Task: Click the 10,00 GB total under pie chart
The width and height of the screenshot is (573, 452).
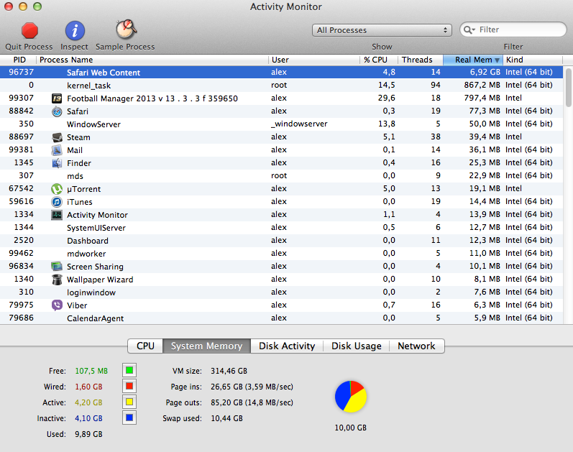Action: click(350, 428)
